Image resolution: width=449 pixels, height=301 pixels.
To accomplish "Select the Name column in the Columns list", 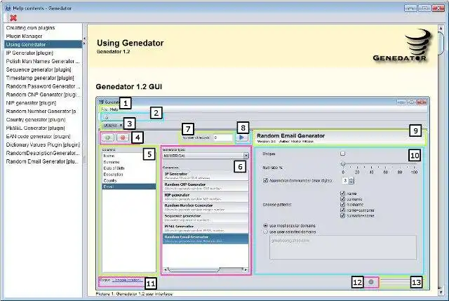I will click(x=129, y=156).
